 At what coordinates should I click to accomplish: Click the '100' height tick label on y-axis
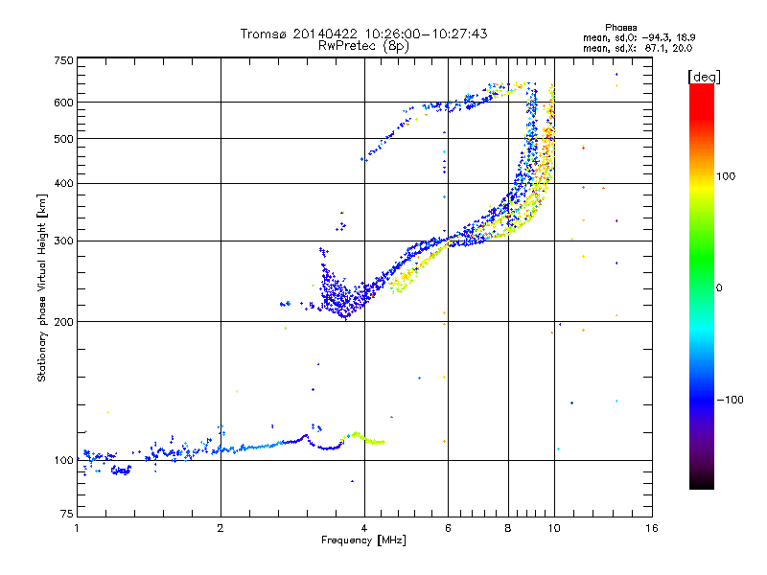point(63,460)
